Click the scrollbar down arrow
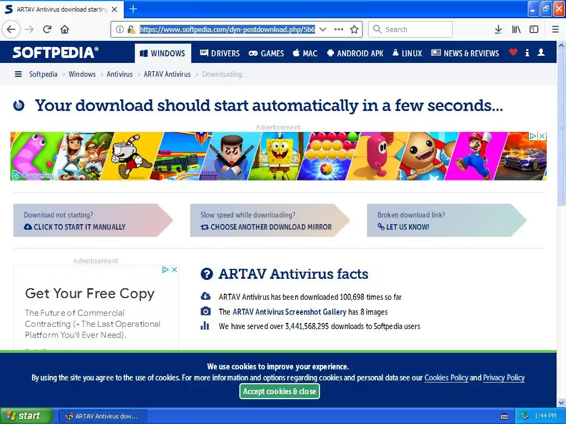Viewport: 566px width, 424px height. click(x=562, y=402)
